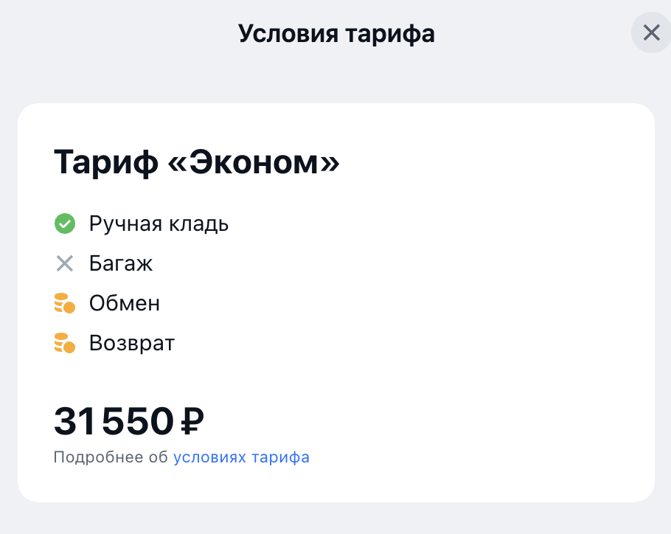The height and width of the screenshot is (534, 671).
Task: Click the coins icon beside Возврат
Action: click(x=65, y=343)
